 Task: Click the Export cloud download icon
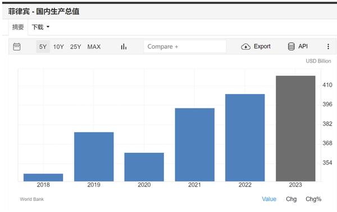245,46
